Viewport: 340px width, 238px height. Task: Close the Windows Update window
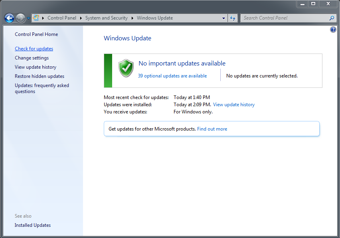click(x=328, y=4)
